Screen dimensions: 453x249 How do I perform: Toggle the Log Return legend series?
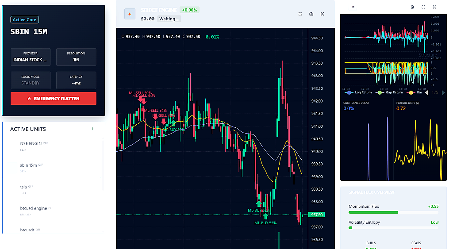358,92
